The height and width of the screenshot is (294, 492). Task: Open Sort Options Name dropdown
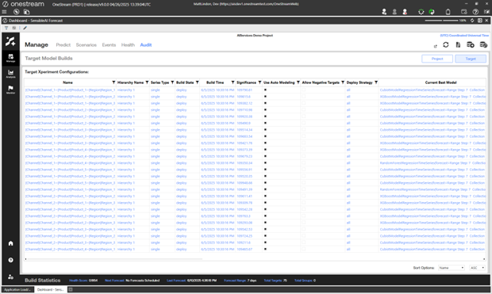452,268
